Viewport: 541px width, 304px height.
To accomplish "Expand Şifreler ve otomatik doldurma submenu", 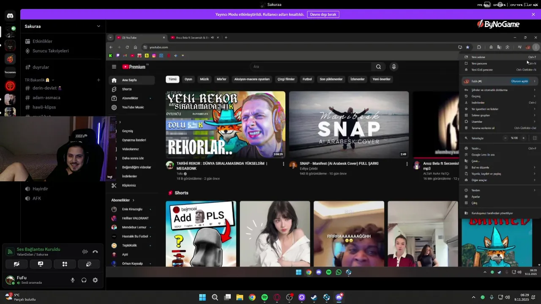I will pyautogui.click(x=500, y=90).
